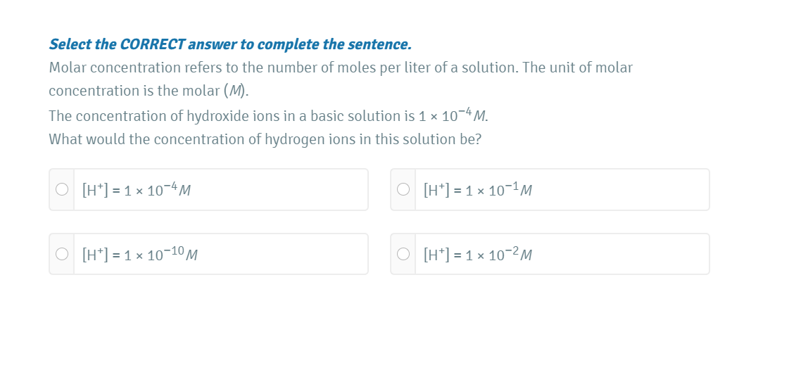Select the radio button for 1 × 10⁻⁴ M
This screenshot has width=801, height=377.
[62, 189]
